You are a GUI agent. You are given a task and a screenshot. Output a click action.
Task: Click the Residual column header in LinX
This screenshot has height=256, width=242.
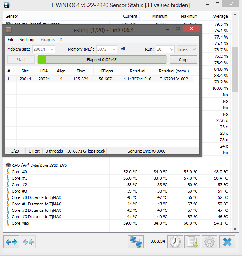(x=138, y=71)
